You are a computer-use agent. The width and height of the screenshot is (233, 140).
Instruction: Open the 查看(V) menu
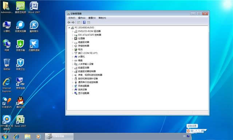[x=92, y=18]
